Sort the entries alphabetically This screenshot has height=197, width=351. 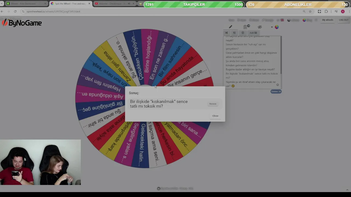(x=234, y=33)
